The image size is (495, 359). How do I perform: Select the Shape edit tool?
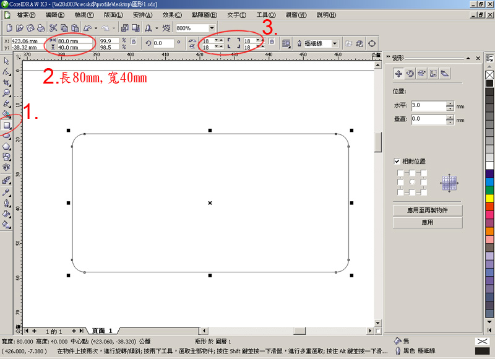[6, 72]
